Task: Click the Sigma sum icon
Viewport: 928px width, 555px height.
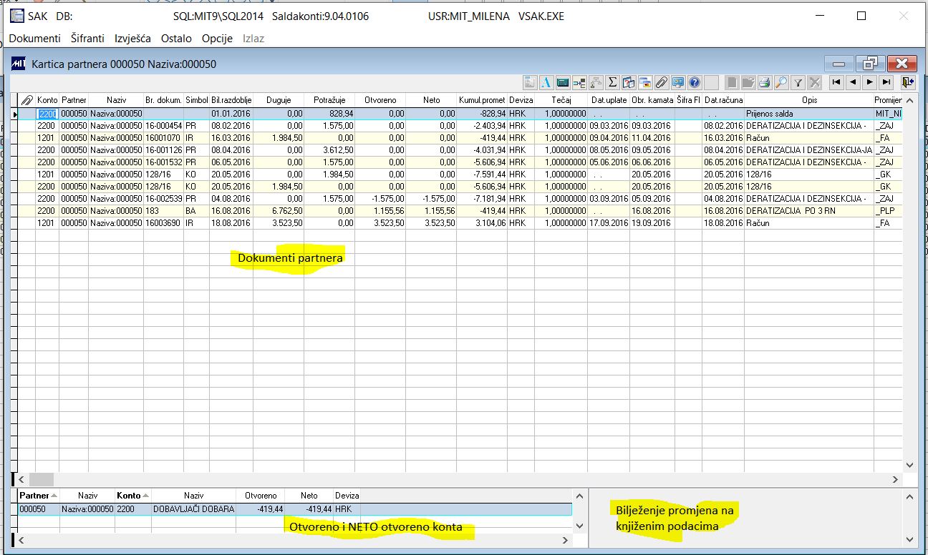Action: (x=613, y=82)
